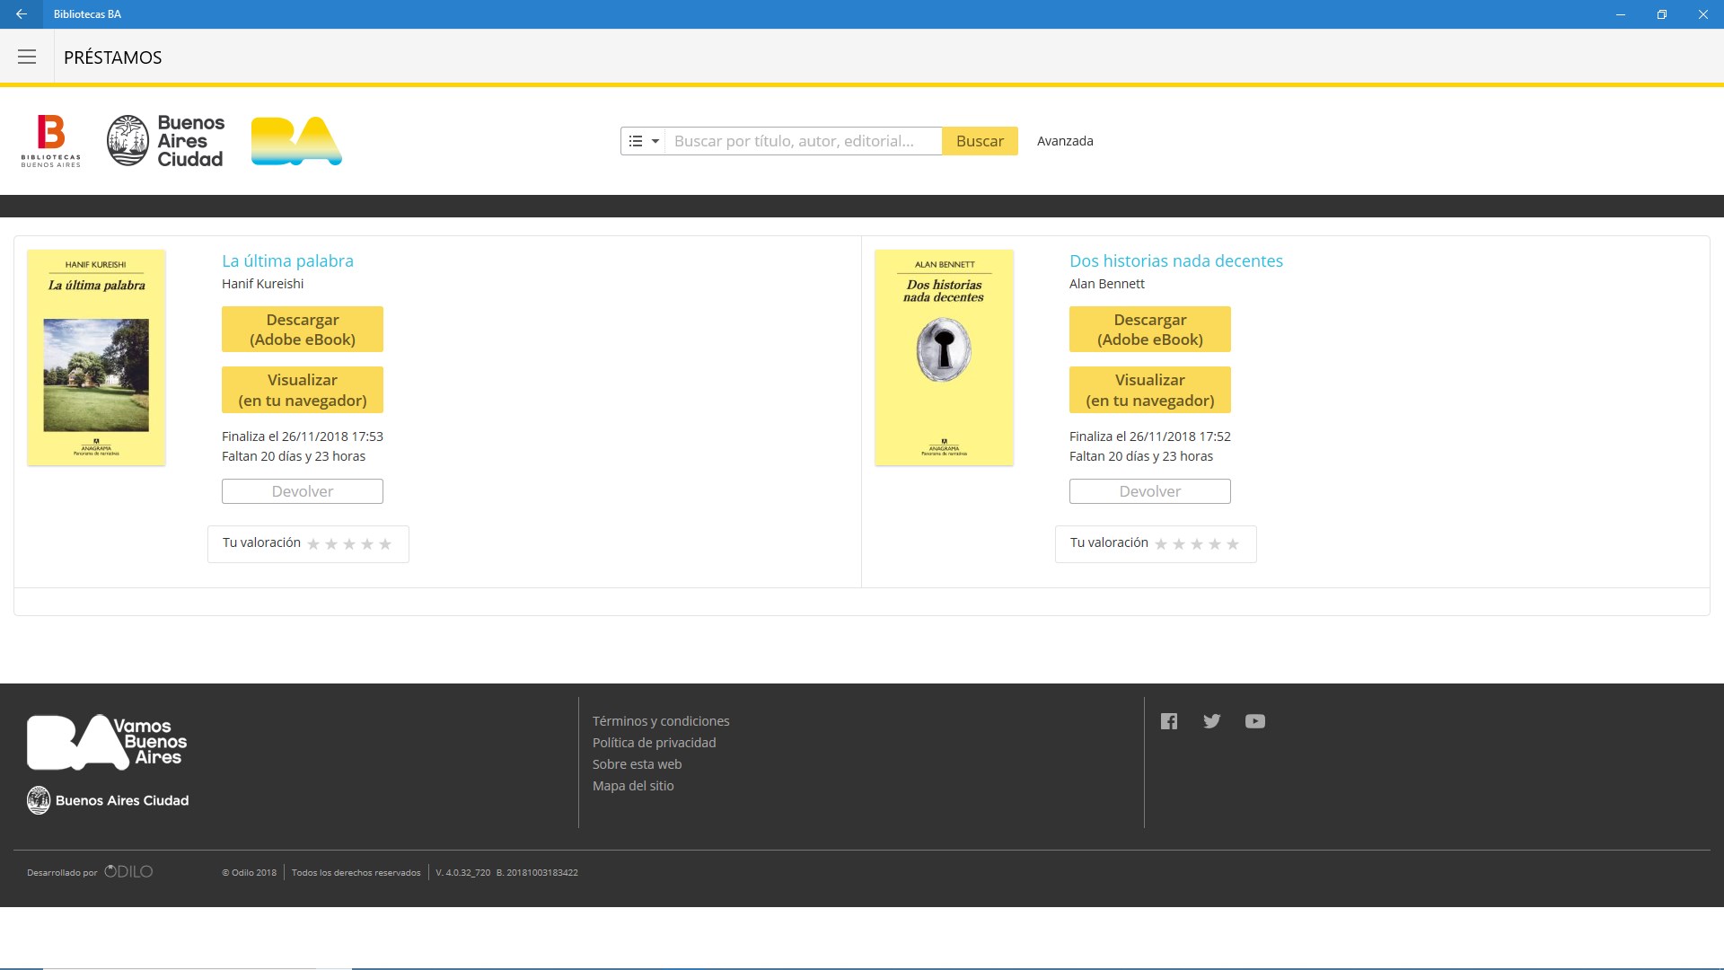Rate La última palabra five stars
This screenshot has width=1724, height=970.
pos(385,544)
